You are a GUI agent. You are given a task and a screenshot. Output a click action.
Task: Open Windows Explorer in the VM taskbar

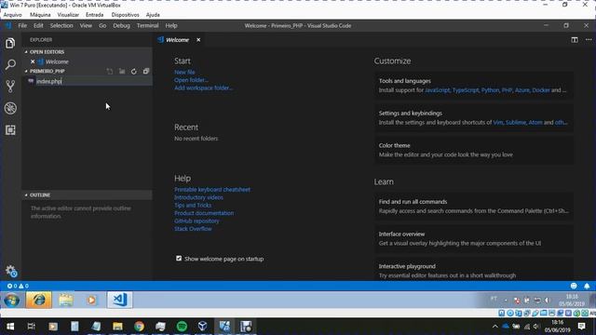66,300
